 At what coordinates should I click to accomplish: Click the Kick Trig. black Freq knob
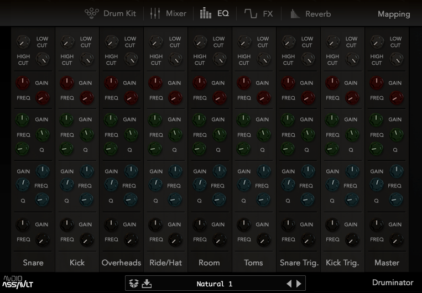click(352, 240)
